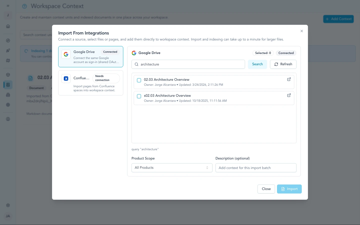The width and height of the screenshot is (360, 225).
Task: Click the architecture search input field
Action: pyautogui.click(x=190, y=64)
